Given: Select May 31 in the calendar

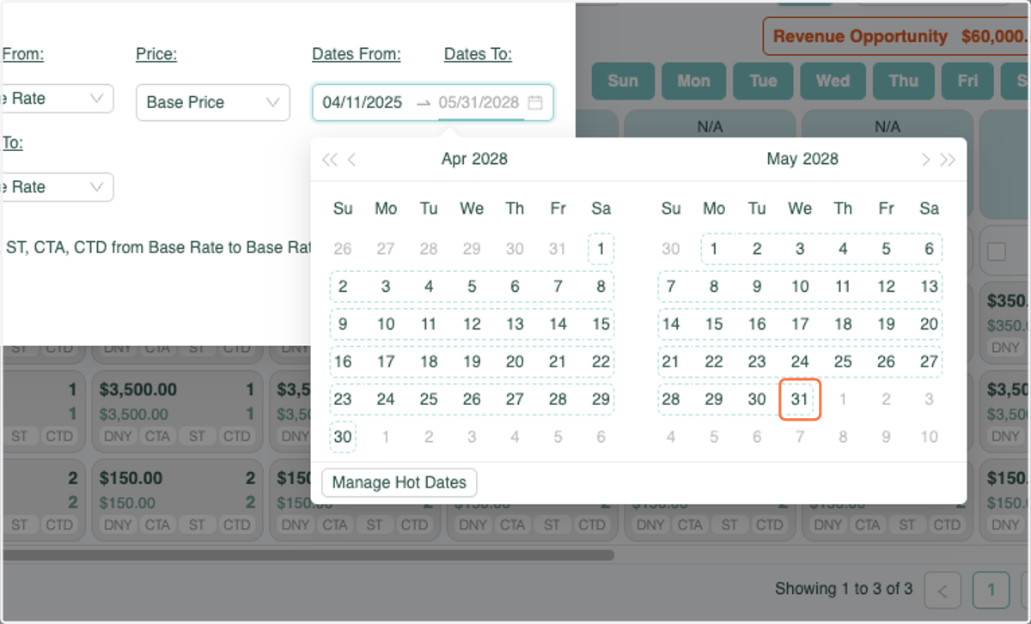Looking at the screenshot, I should pos(800,399).
